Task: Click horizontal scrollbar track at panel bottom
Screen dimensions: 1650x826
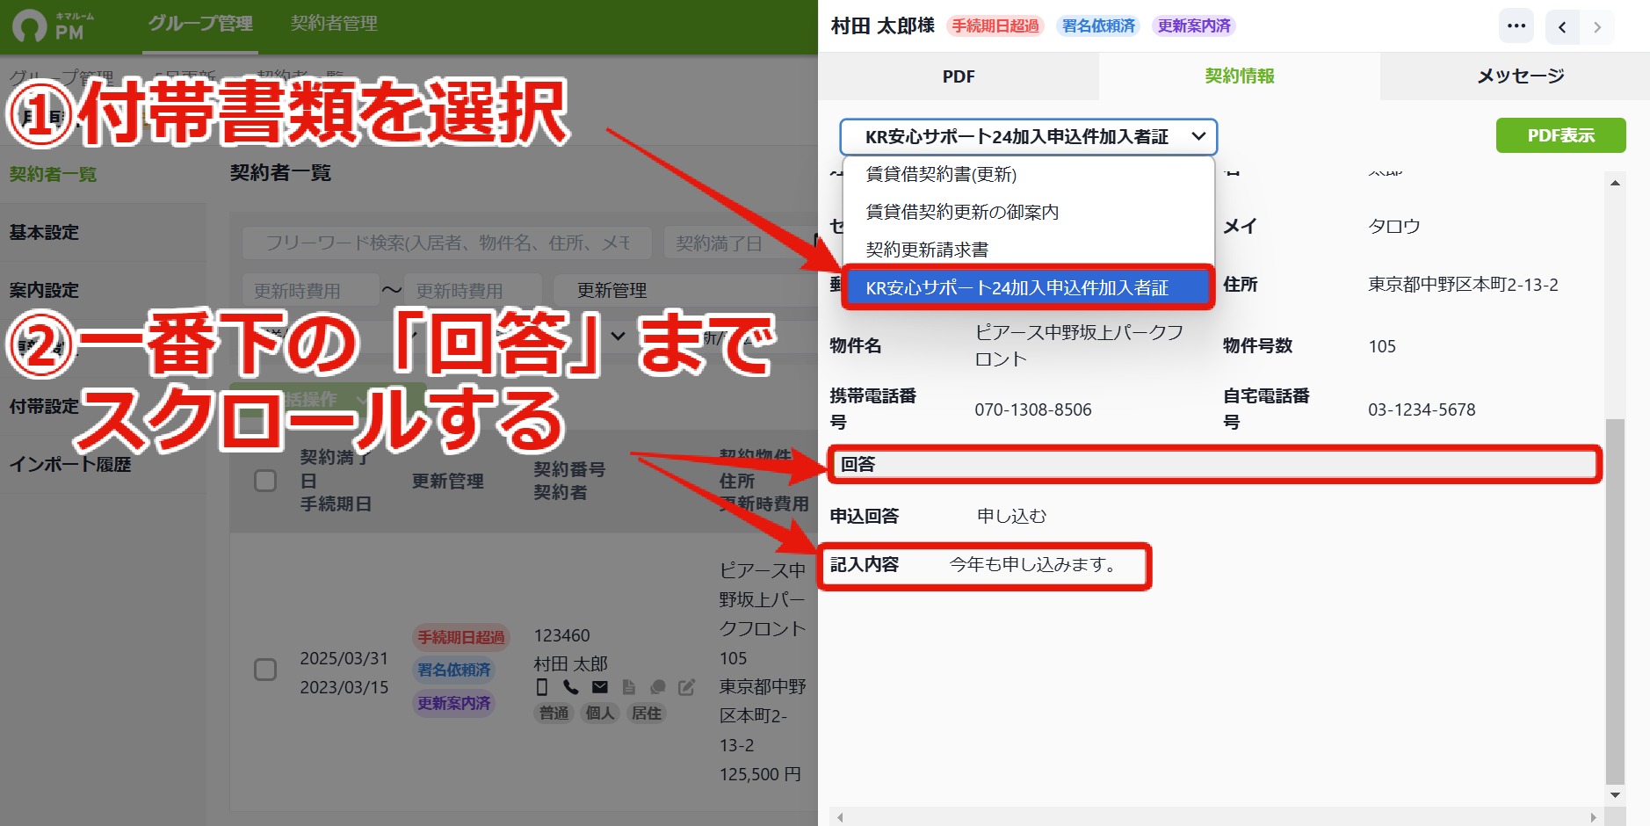Action: click(1217, 817)
